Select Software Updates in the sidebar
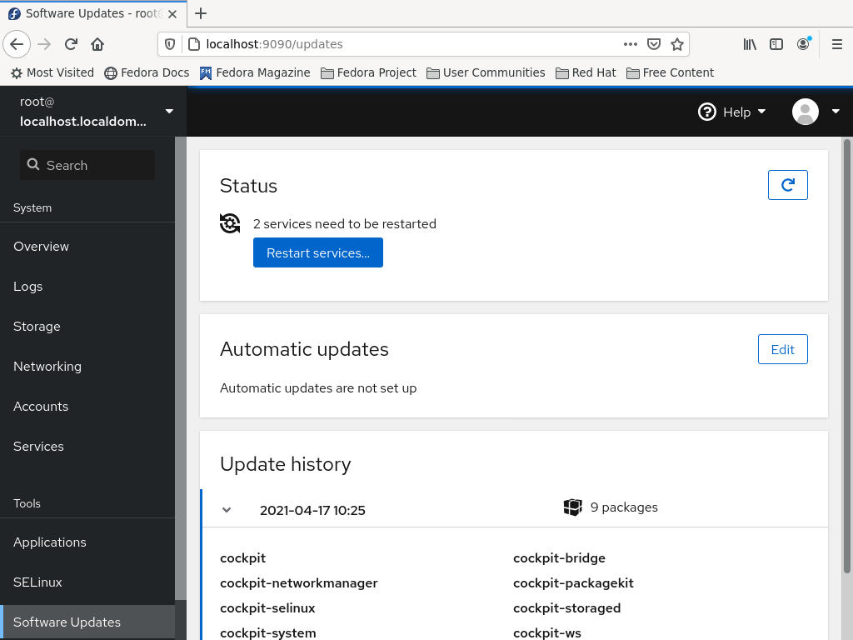This screenshot has height=640, width=853. click(87, 622)
